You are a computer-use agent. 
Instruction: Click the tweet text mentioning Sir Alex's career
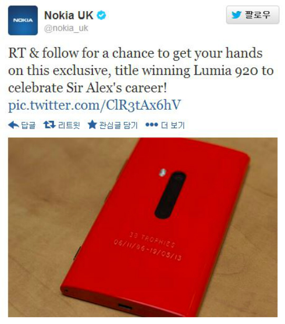point(88,88)
